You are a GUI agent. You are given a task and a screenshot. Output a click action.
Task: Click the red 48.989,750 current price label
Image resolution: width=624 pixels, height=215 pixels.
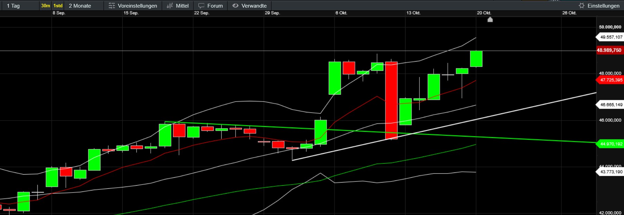pyautogui.click(x=609, y=50)
